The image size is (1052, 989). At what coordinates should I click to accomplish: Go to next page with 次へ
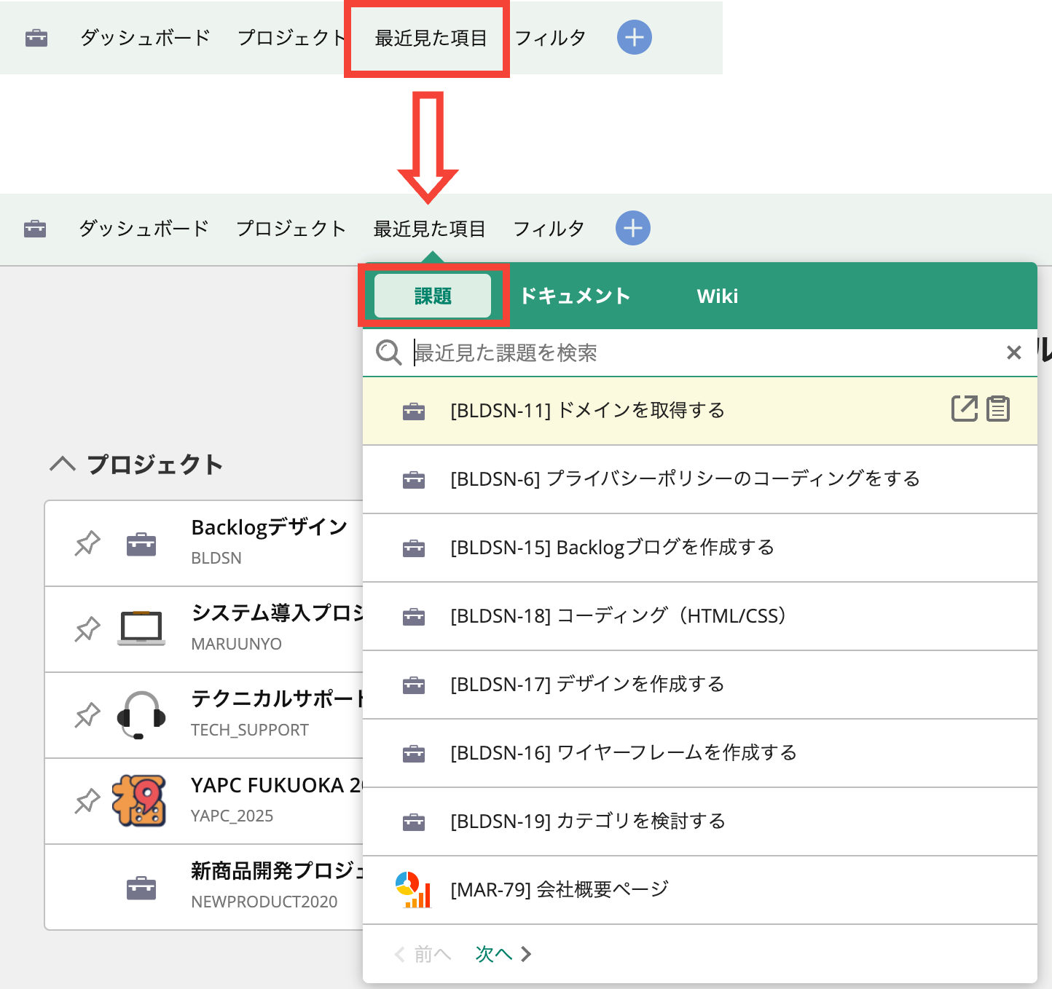pos(503,953)
